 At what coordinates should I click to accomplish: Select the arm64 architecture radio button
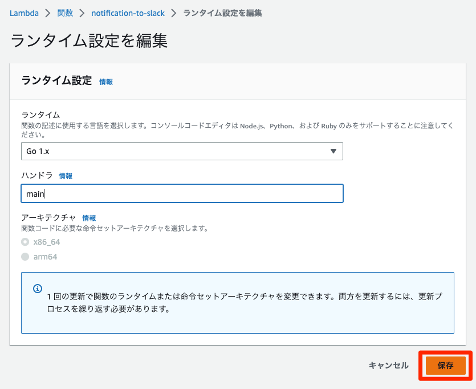pos(25,257)
